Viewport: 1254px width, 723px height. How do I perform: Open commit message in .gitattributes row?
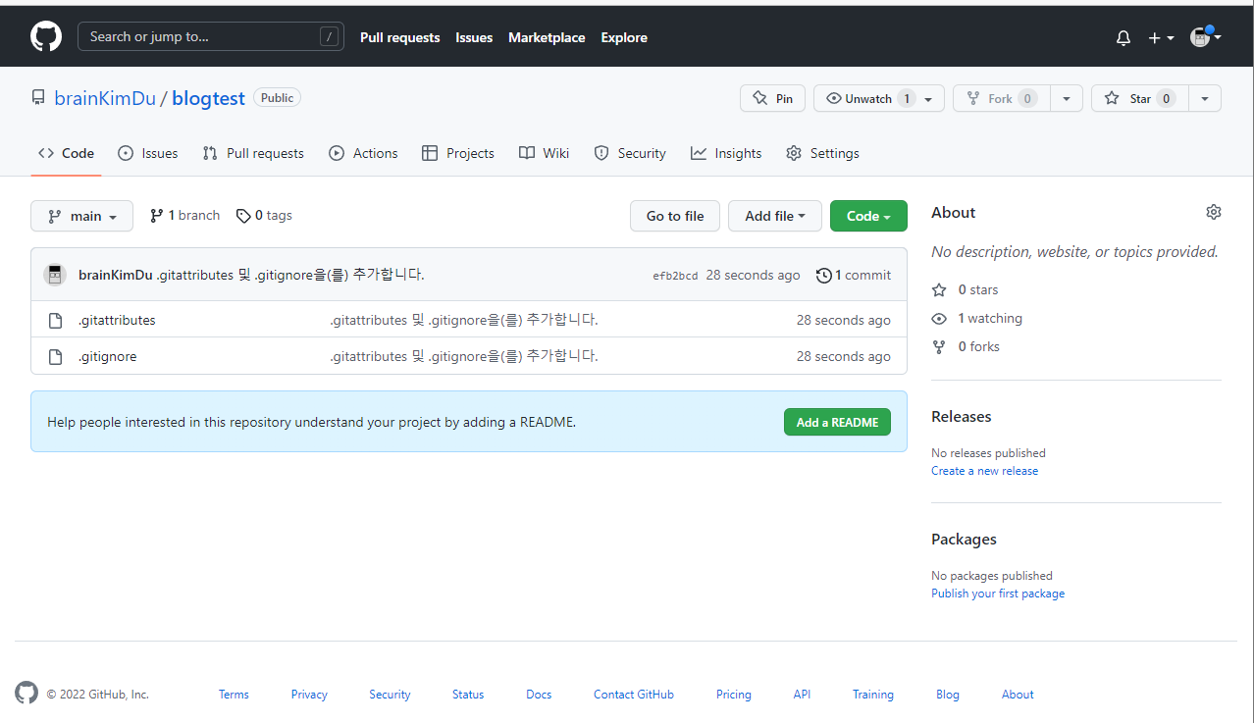click(x=464, y=320)
